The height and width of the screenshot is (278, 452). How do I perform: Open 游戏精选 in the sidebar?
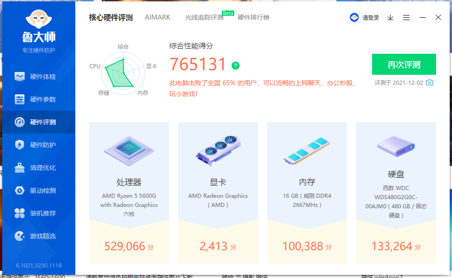[39, 236]
